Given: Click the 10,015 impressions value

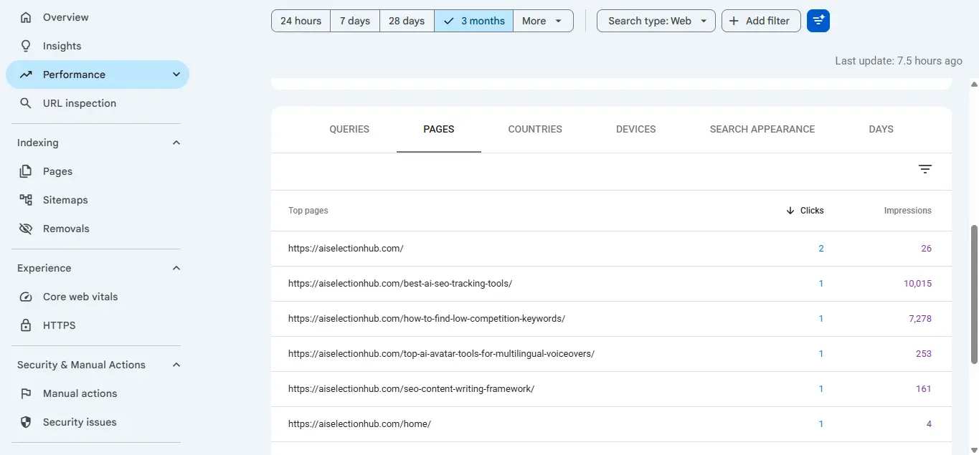Looking at the screenshot, I should 917,284.
